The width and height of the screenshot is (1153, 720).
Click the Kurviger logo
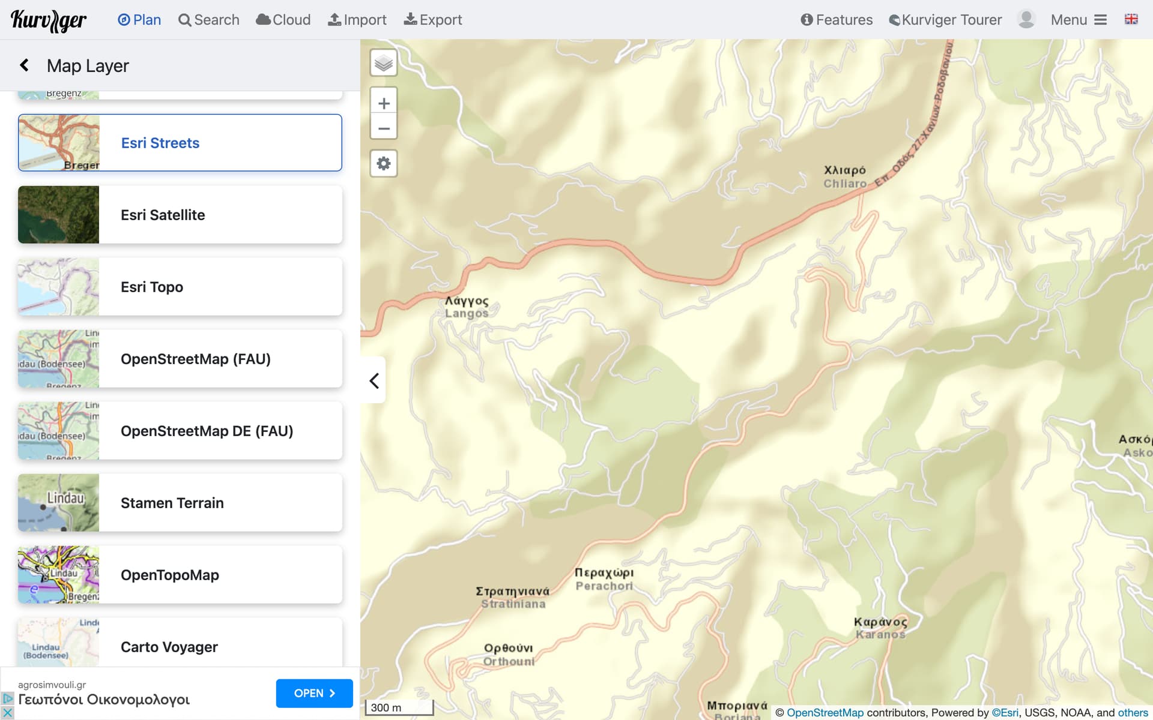tap(49, 20)
